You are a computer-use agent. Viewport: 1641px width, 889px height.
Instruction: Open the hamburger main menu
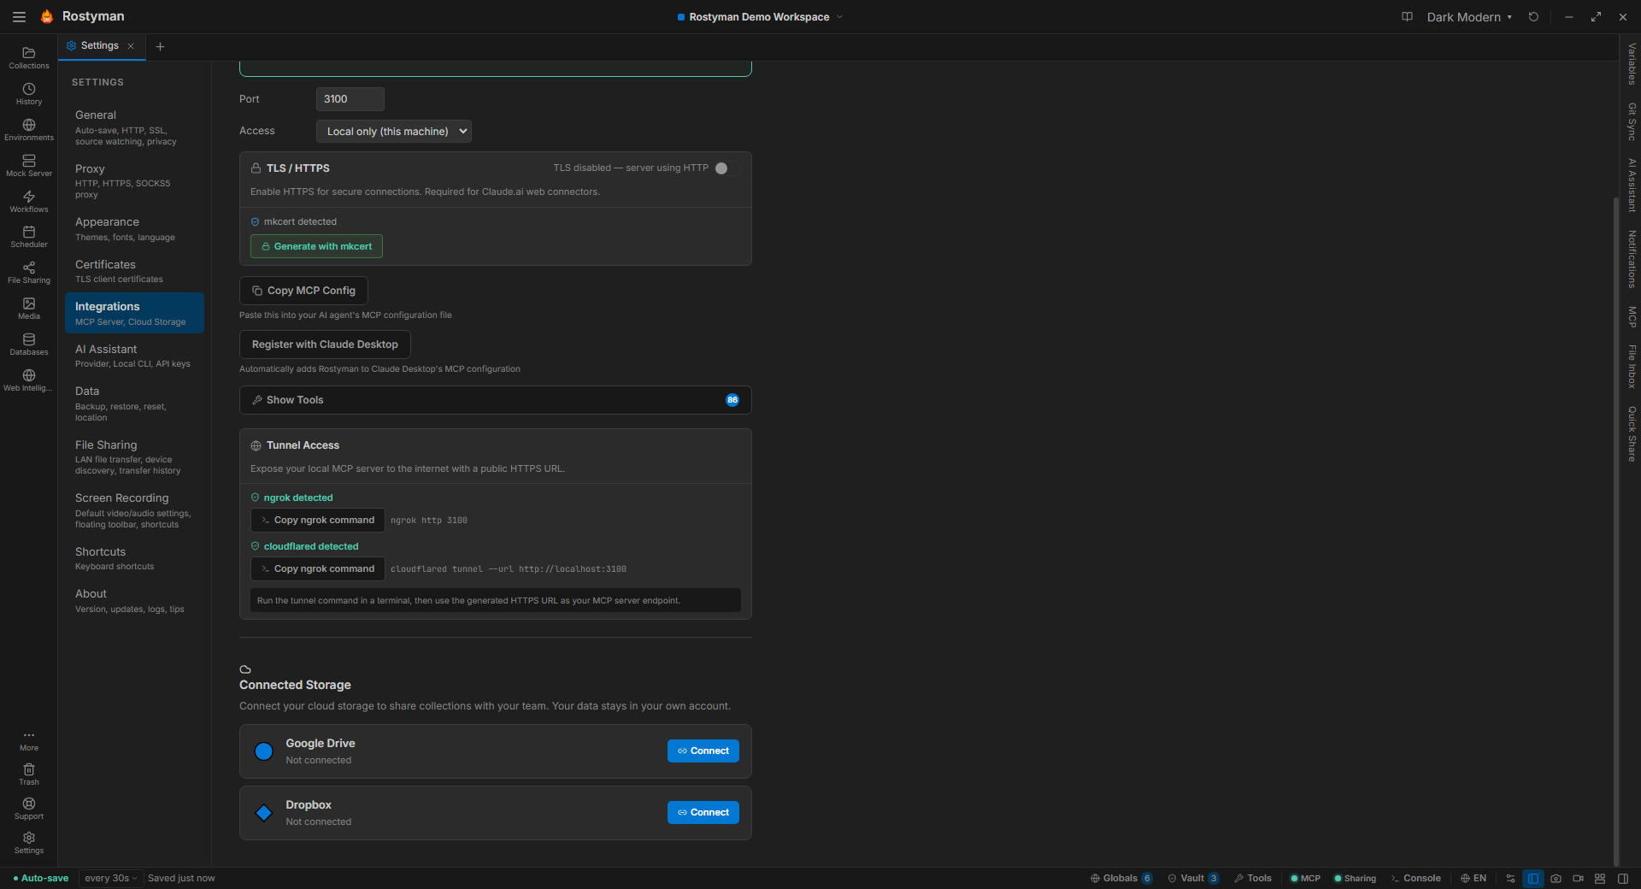tap(19, 16)
